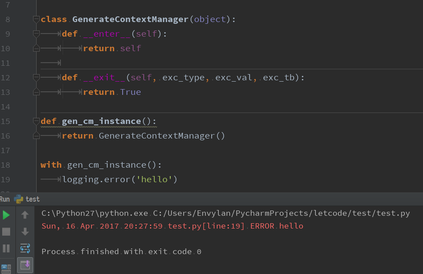
Task: Toggle soft wraps in the console
Action: (x=25, y=248)
